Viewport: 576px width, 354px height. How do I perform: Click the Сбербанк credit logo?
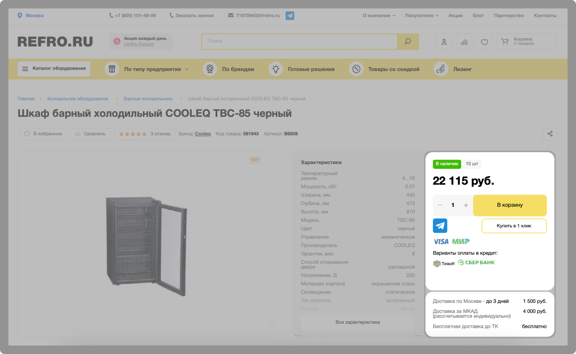(476, 263)
